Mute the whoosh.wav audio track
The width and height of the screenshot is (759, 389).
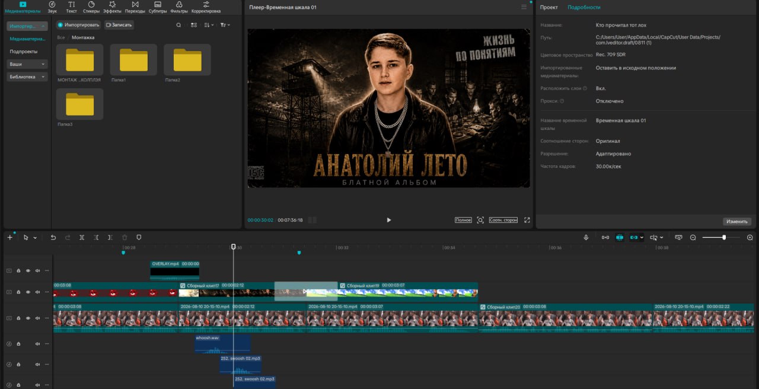(37, 343)
